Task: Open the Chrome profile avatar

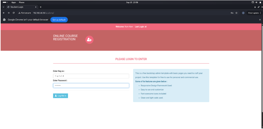Action: pos(243,13)
